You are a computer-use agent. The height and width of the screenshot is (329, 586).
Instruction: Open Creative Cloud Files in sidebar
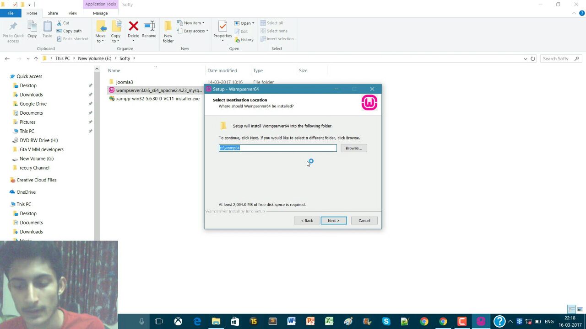(x=36, y=180)
